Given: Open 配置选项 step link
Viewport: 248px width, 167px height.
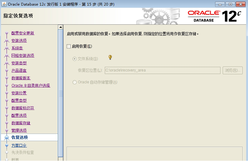Looking at the screenshot, I should [x=19, y=115].
